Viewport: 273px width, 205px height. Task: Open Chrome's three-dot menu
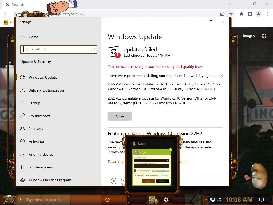point(267,14)
